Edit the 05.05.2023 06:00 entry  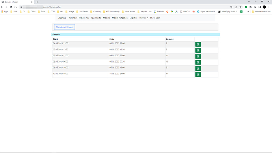point(198,63)
